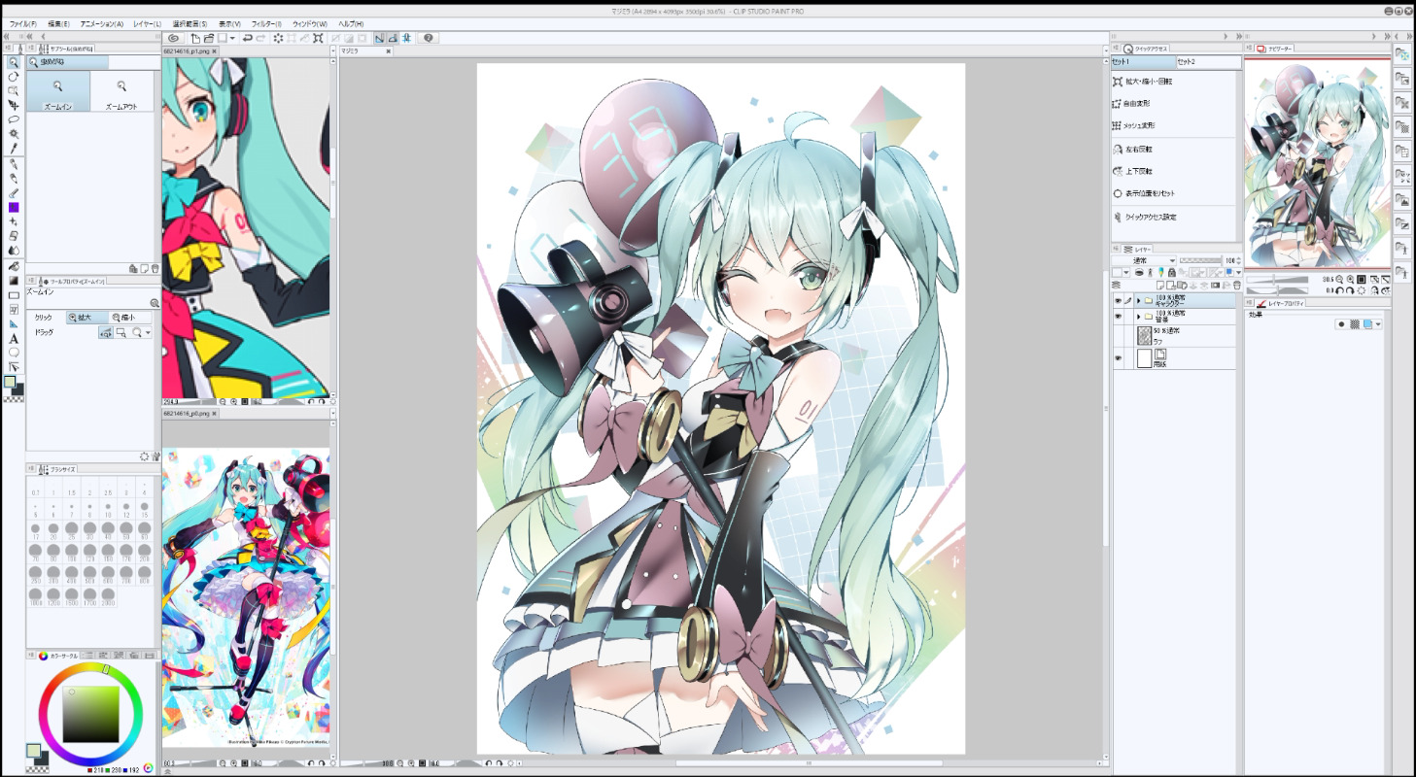Toggle visibility eye of 用紙 paper layer

pyautogui.click(x=1118, y=358)
